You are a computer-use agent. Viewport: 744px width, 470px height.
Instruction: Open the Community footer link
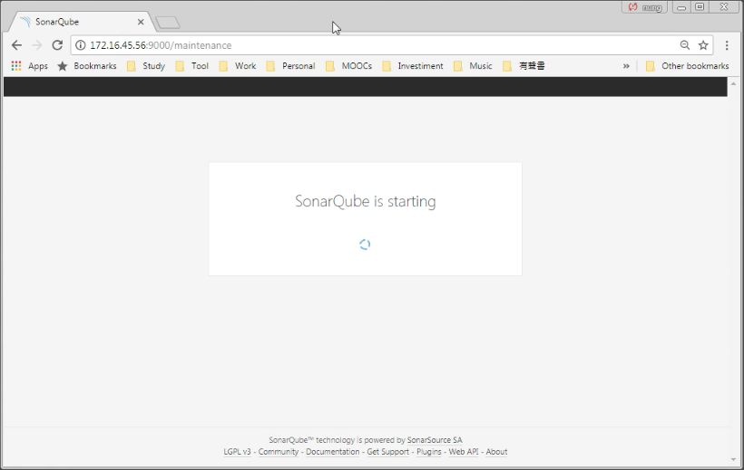[279, 452]
